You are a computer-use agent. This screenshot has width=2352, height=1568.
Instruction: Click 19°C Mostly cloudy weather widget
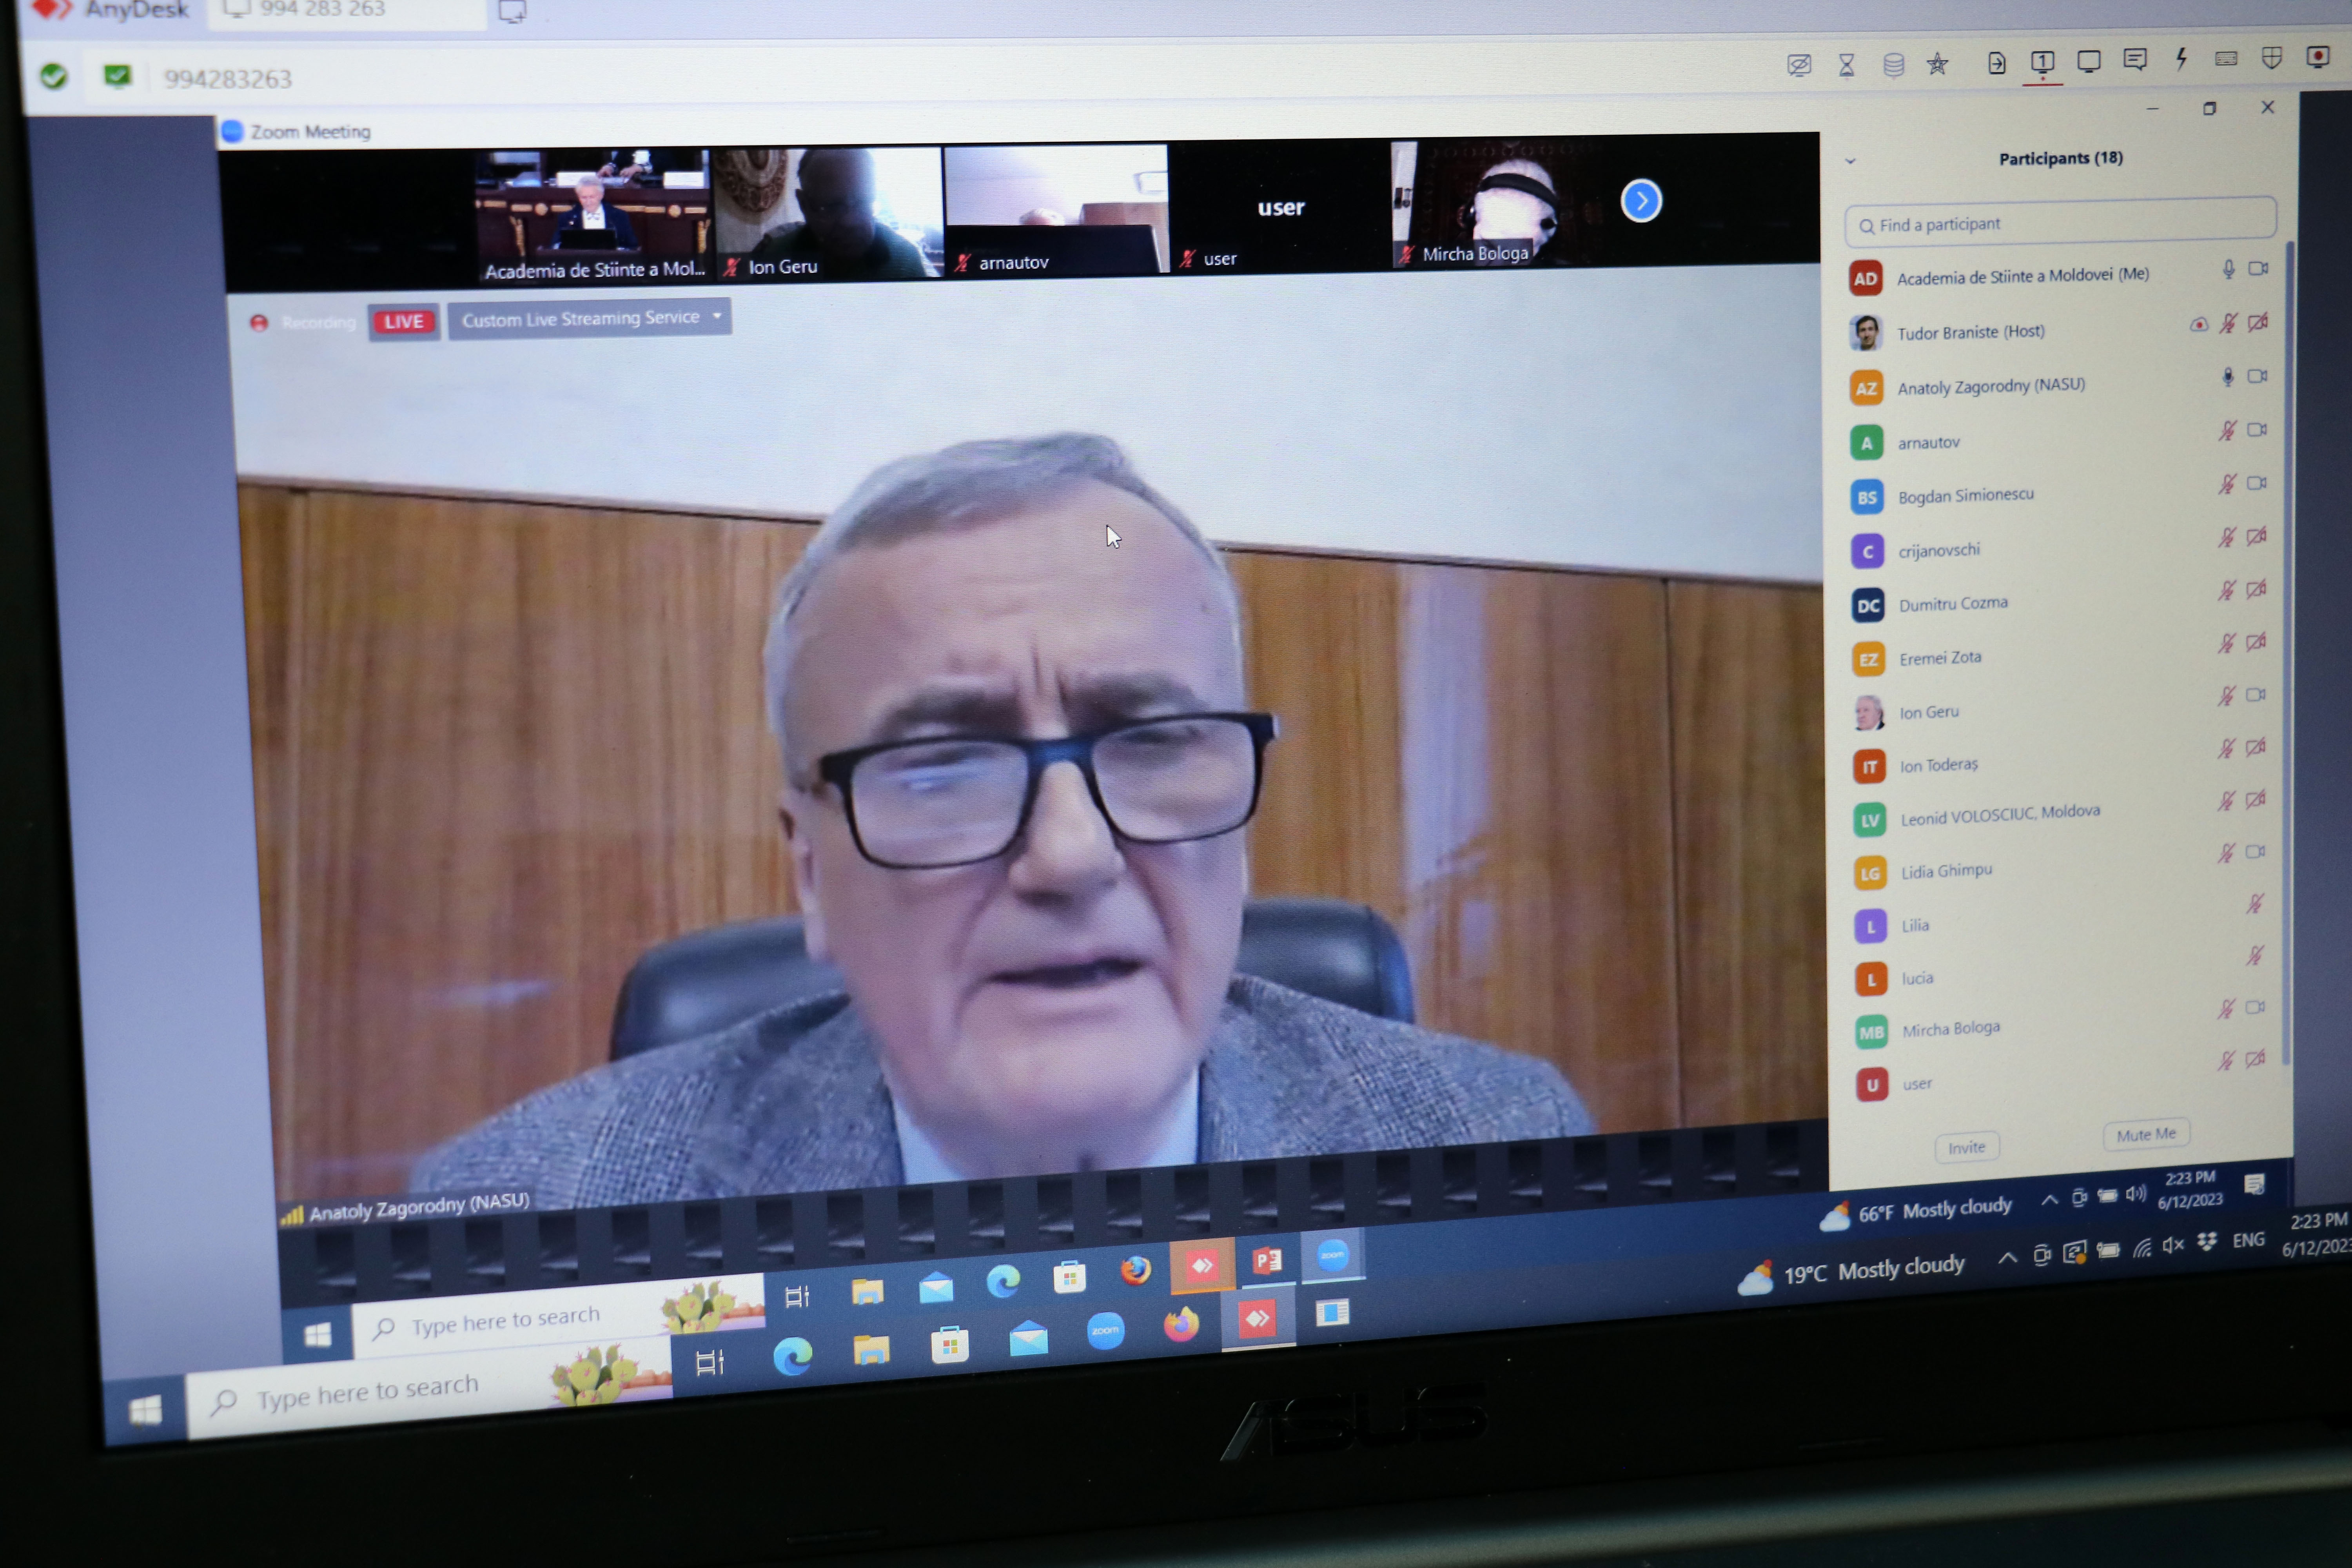pos(1852,1273)
